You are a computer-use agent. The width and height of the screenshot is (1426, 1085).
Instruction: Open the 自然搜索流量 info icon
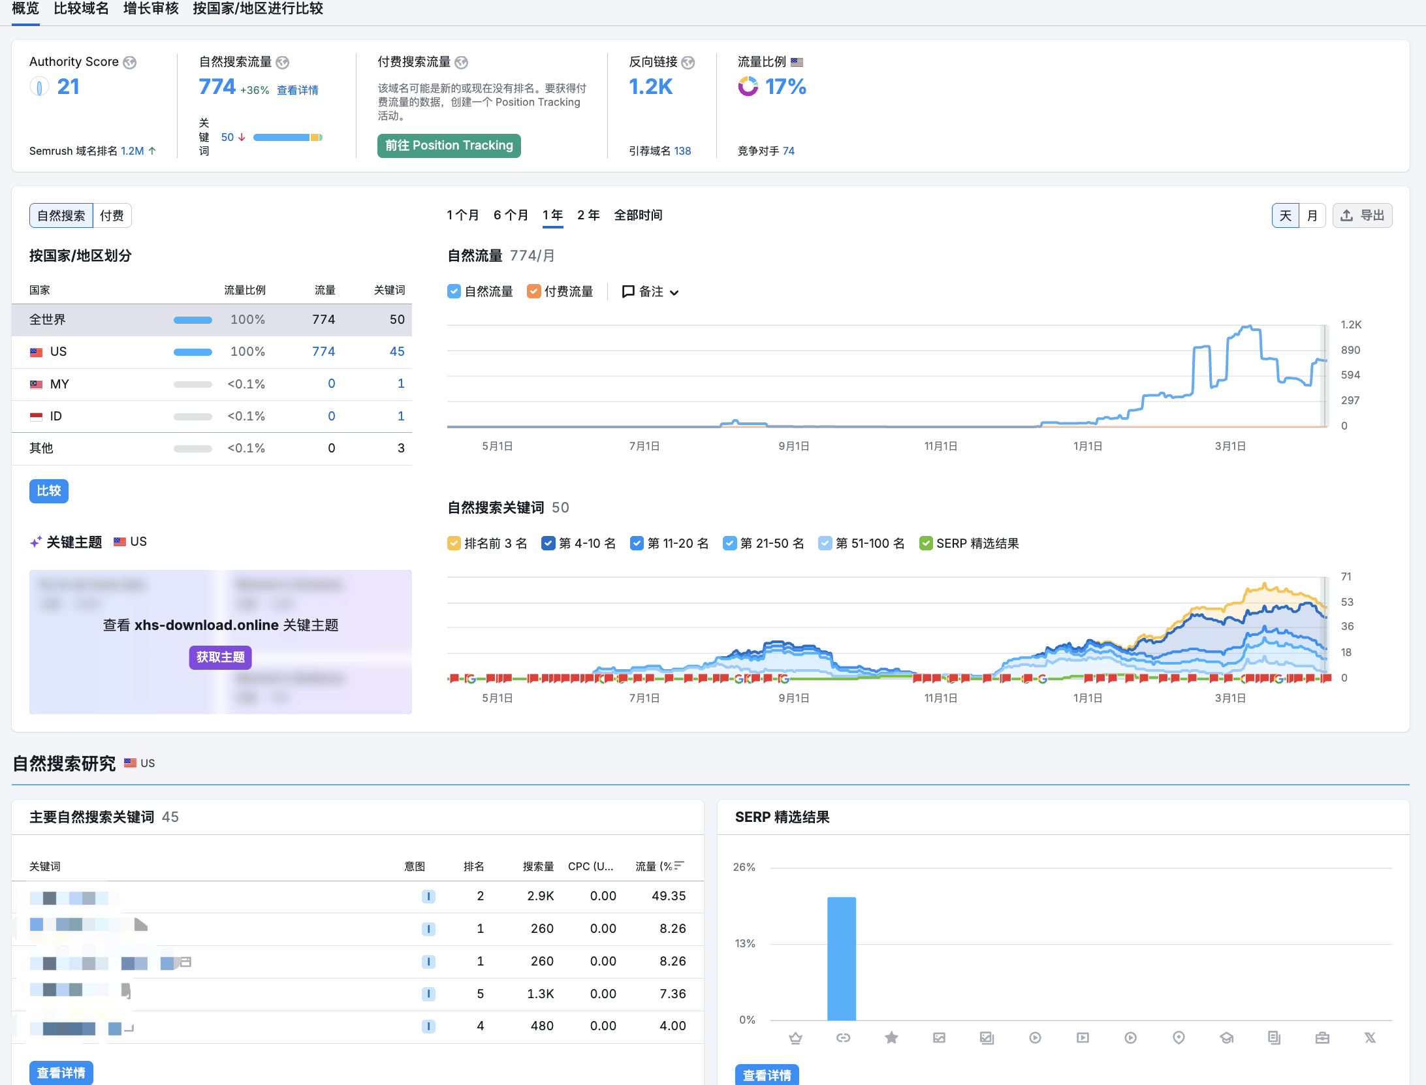click(283, 63)
